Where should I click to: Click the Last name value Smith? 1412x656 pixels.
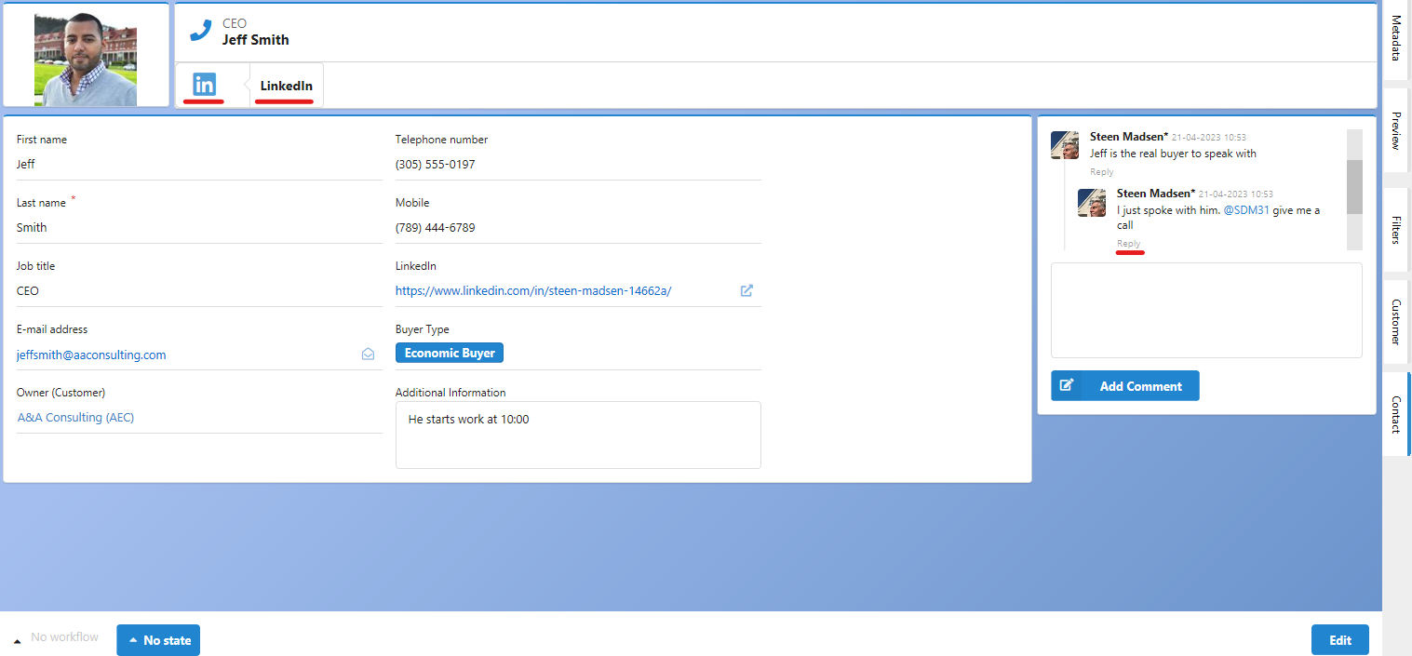pyautogui.click(x=32, y=227)
